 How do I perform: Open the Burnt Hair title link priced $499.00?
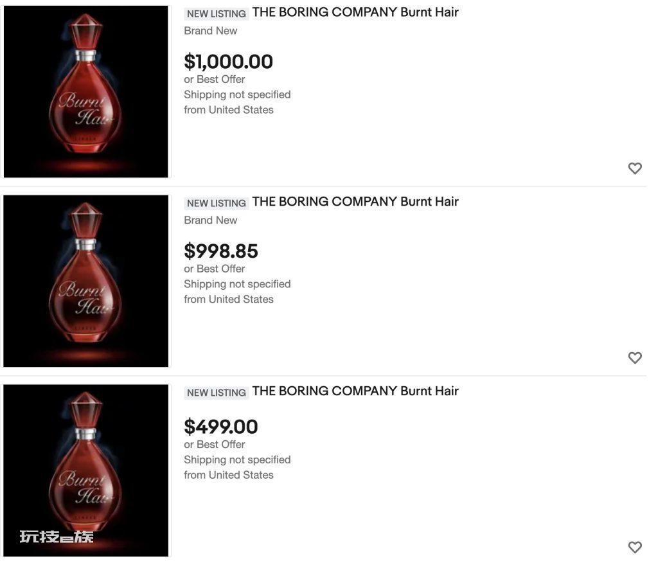(355, 391)
